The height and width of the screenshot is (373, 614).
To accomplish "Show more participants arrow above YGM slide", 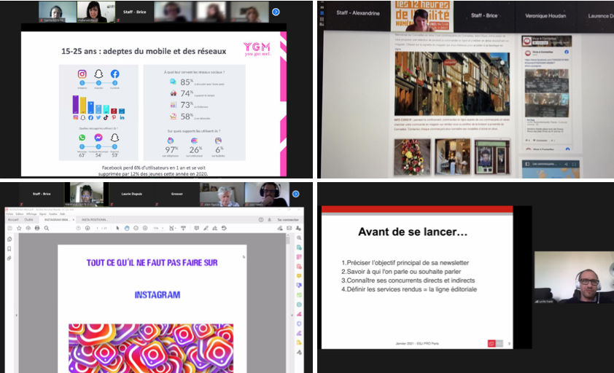I will point(276,12).
